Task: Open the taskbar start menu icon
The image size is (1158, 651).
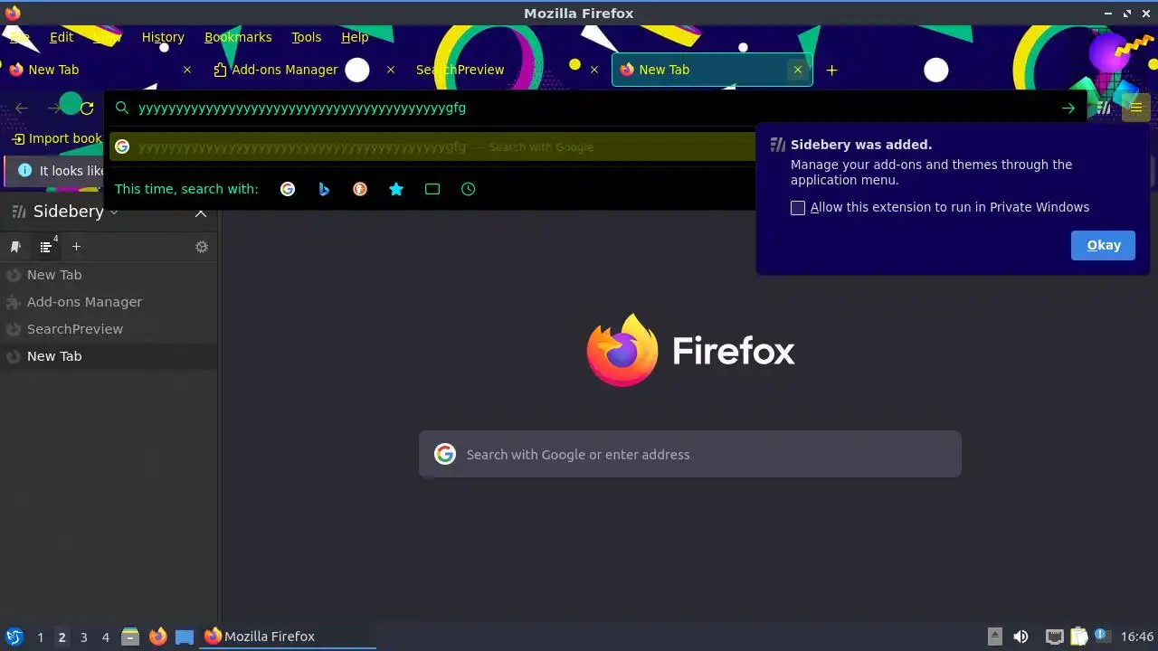Action: point(14,637)
